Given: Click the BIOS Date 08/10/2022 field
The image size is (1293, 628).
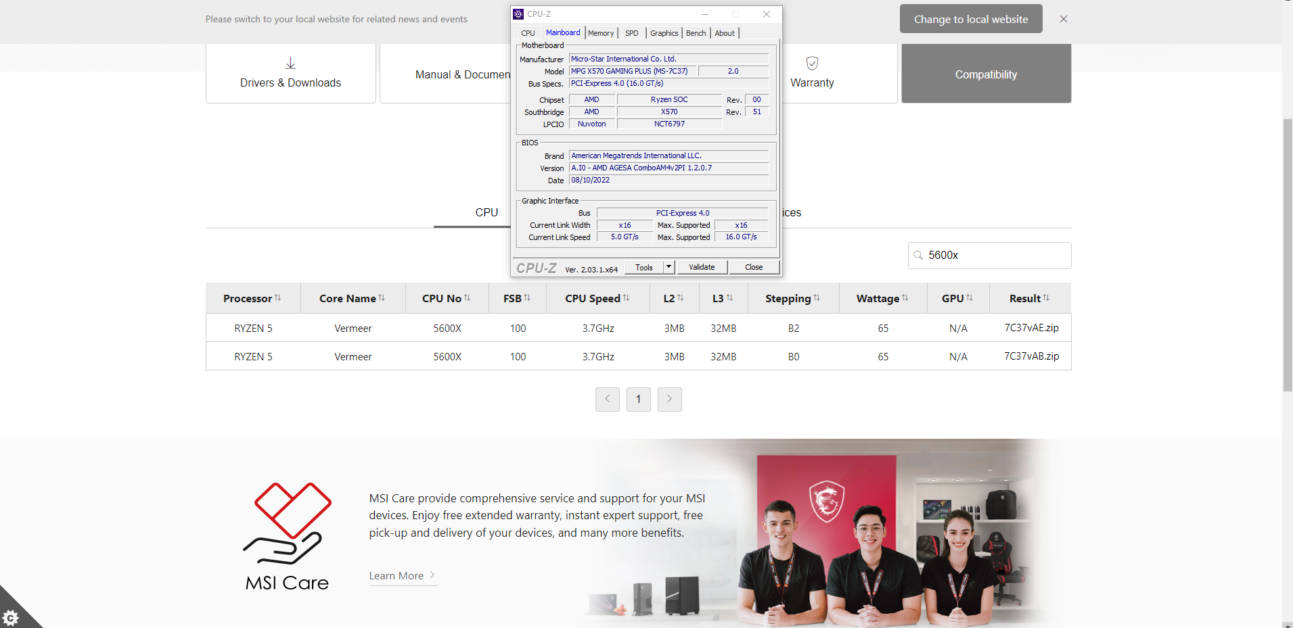Looking at the screenshot, I should pyautogui.click(x=668, y=180).
